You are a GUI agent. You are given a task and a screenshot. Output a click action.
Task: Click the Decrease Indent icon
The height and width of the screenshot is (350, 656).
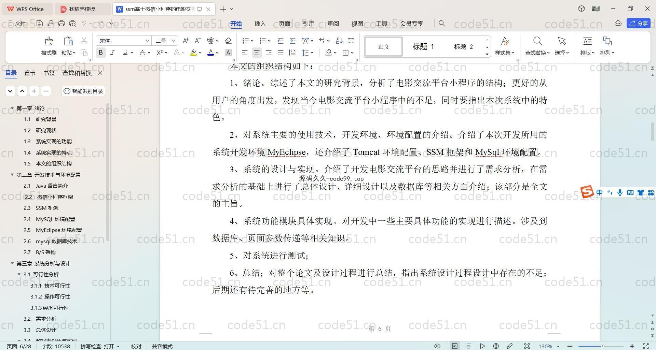281,41
